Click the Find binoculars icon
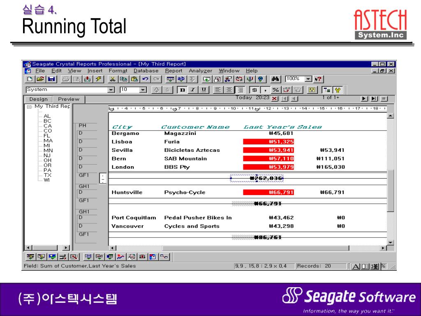 [275, 79]
